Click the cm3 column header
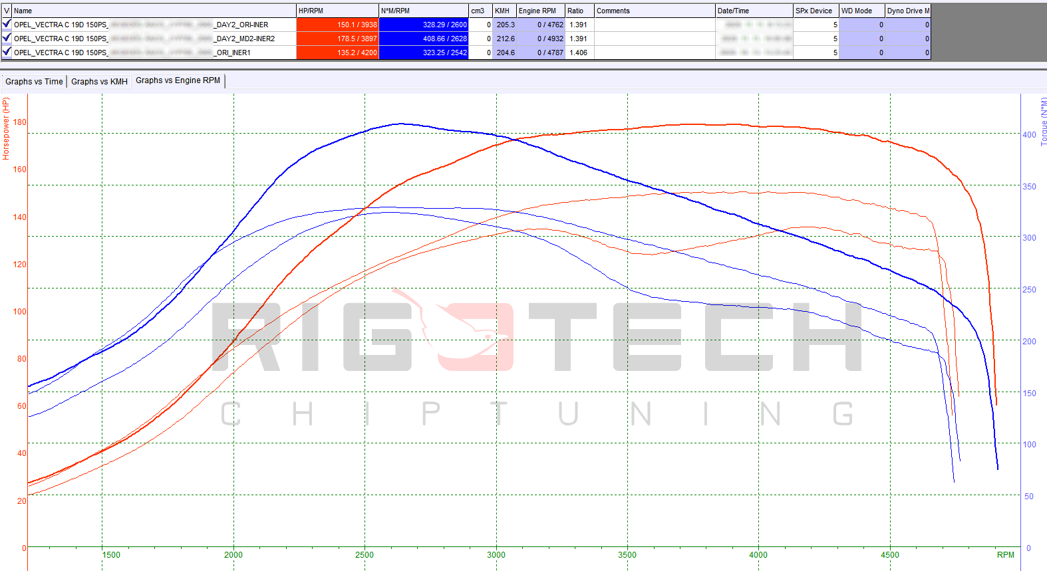This screenshot has height=571, width=1047. pyautogui.click(x=480, y=11)
